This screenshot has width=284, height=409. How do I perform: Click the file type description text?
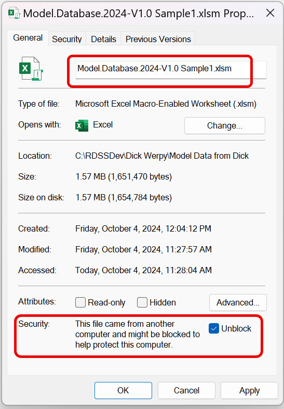[x=166, y=104]
